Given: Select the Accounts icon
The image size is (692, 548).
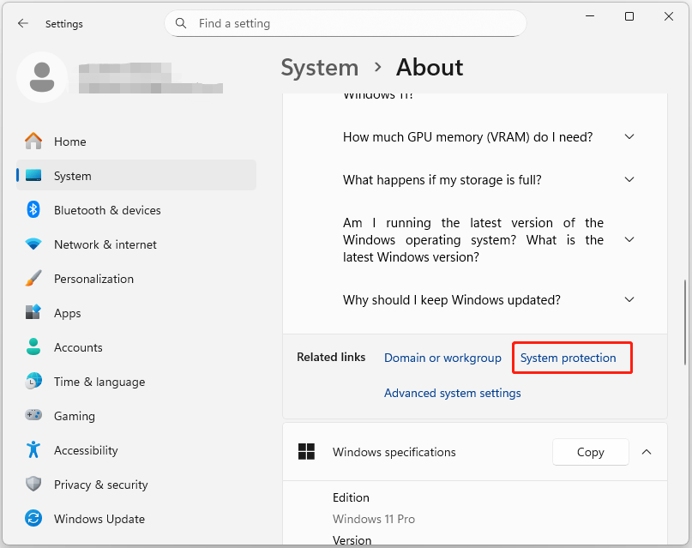Looking at the screenshot, I should tap(33, 347).
